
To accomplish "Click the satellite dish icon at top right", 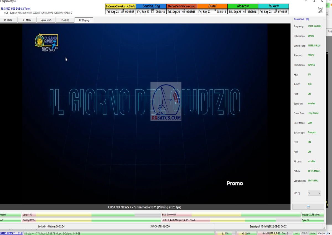I will (x=320, y=11).
